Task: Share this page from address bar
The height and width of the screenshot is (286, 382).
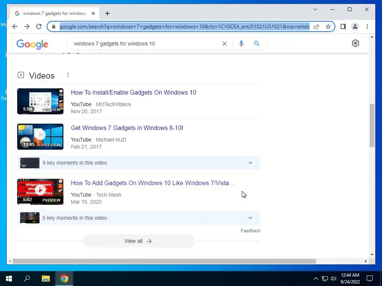Action: (x=316, y=26)
